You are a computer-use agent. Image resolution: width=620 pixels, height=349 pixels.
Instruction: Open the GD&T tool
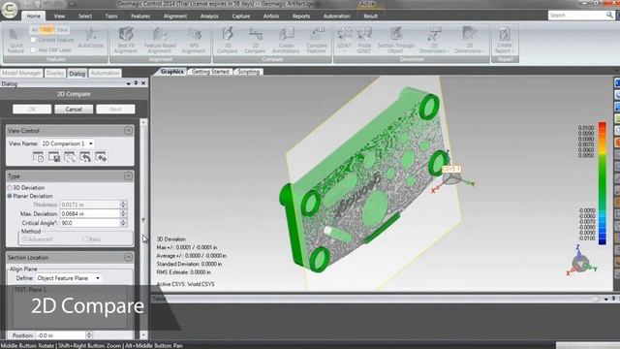(x=344, y=41)
